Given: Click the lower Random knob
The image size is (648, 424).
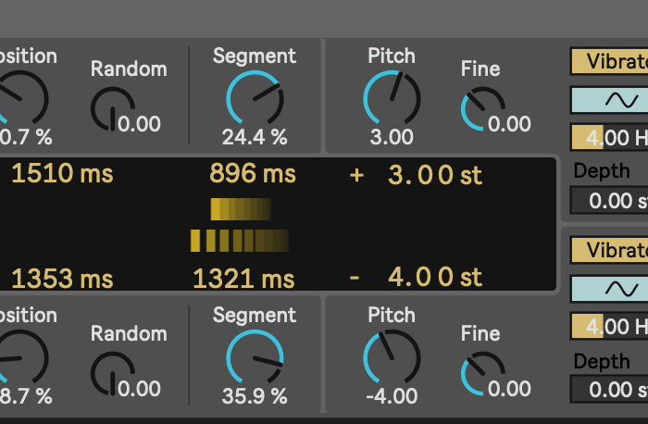Looking at the screenshot, I should (x=112, y=374).
